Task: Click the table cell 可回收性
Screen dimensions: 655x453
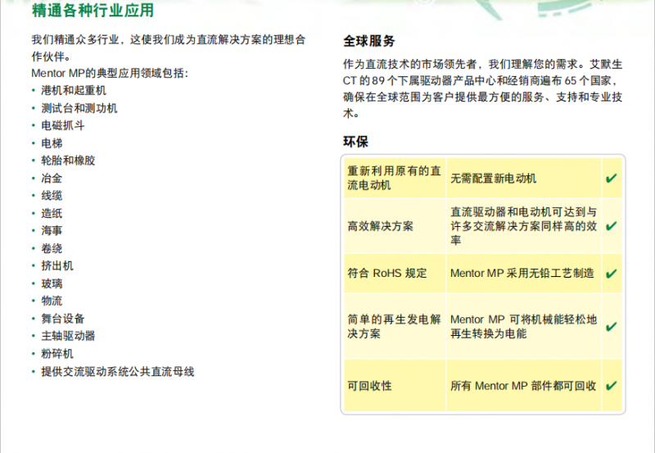Action: pos(395,386)
